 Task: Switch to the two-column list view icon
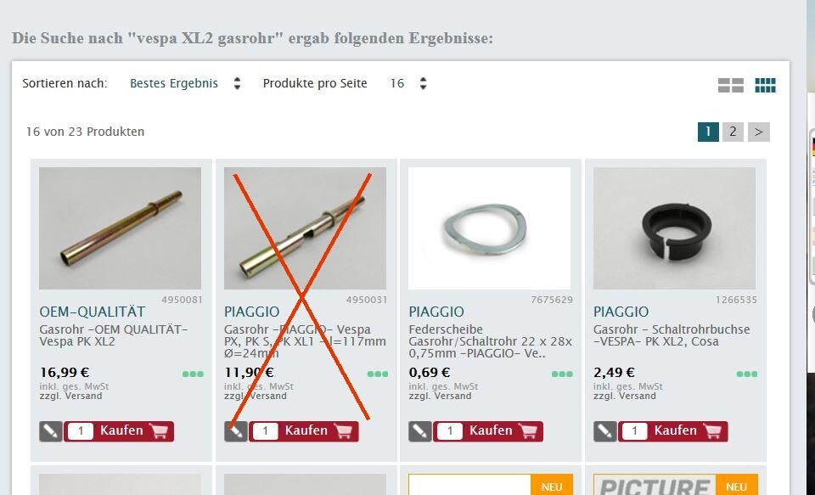click(x=730, y=85)
